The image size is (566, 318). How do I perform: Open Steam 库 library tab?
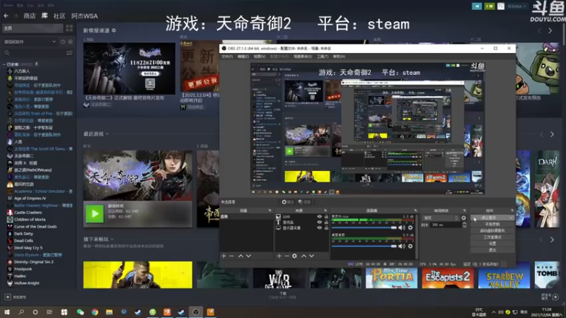45,16
